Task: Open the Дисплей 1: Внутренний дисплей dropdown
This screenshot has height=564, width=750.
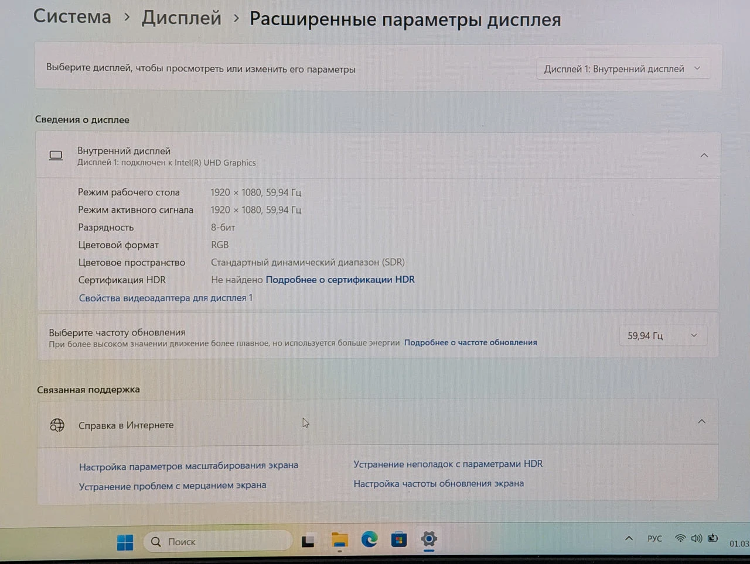Action: [x=623, y=69]
